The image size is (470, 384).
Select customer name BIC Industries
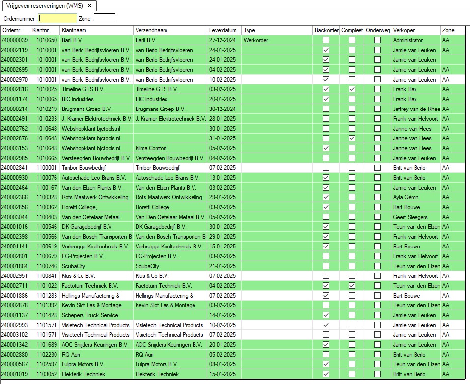(x=78, y=99)
